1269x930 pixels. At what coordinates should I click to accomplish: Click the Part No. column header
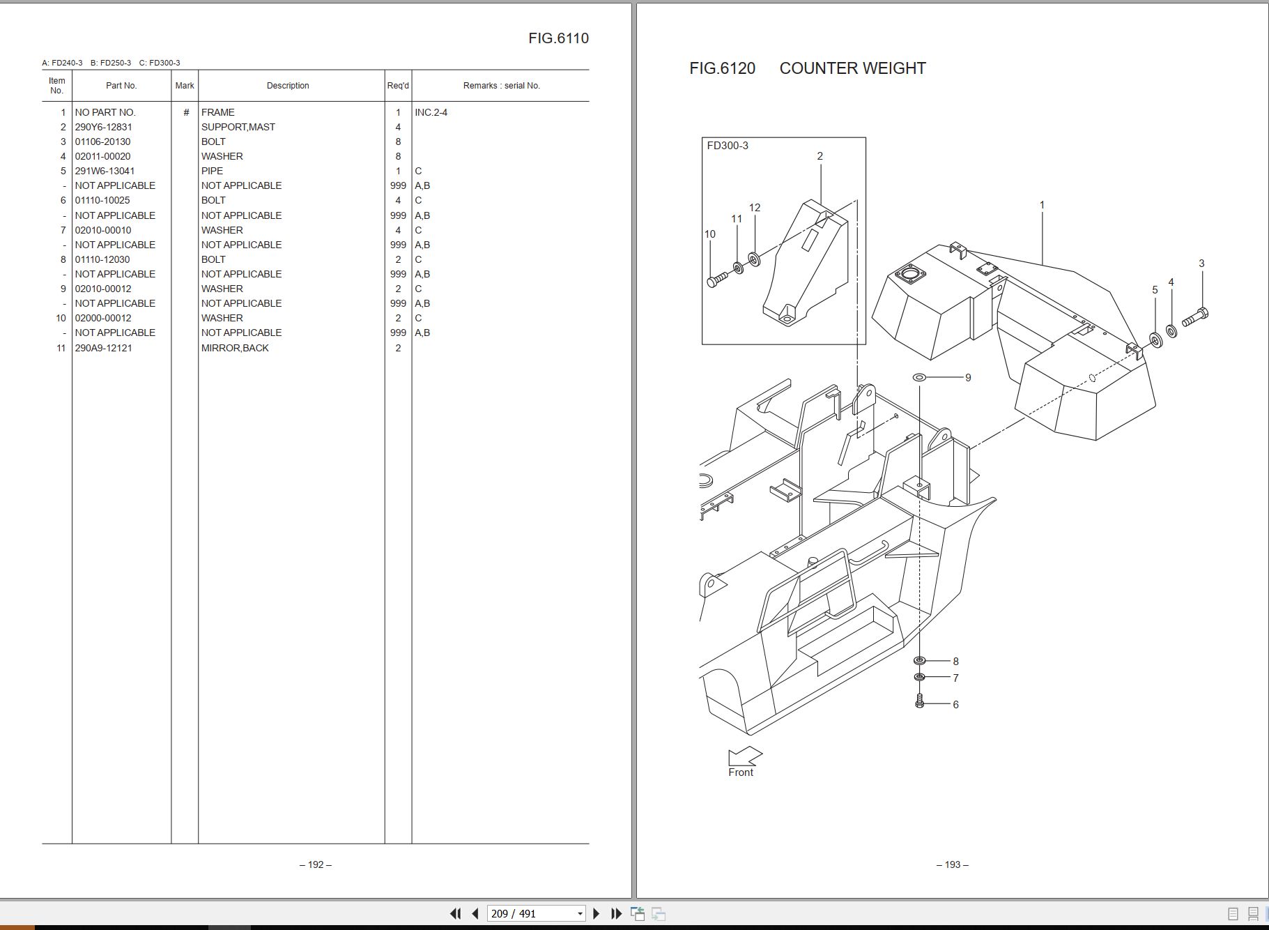pos(121,86)
